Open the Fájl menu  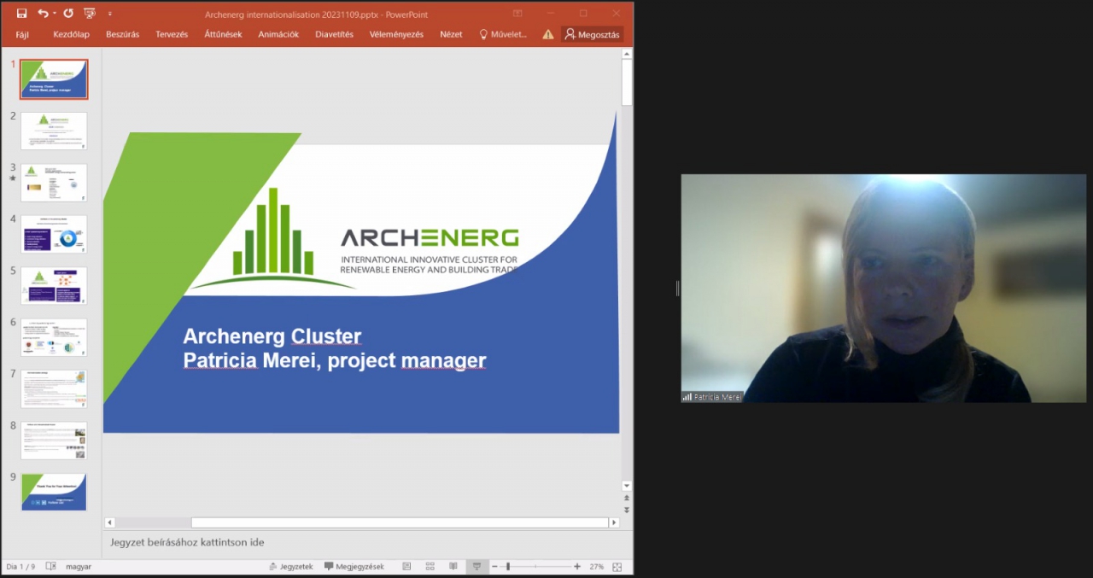pos(22,35)
